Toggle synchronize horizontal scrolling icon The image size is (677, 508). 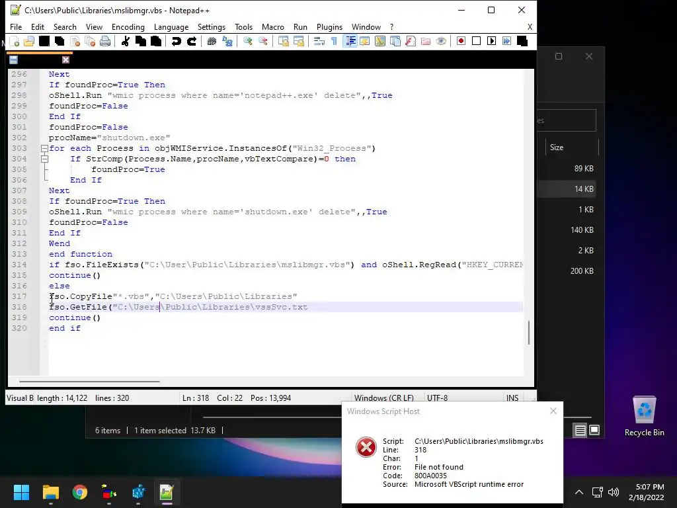[299, 41]
